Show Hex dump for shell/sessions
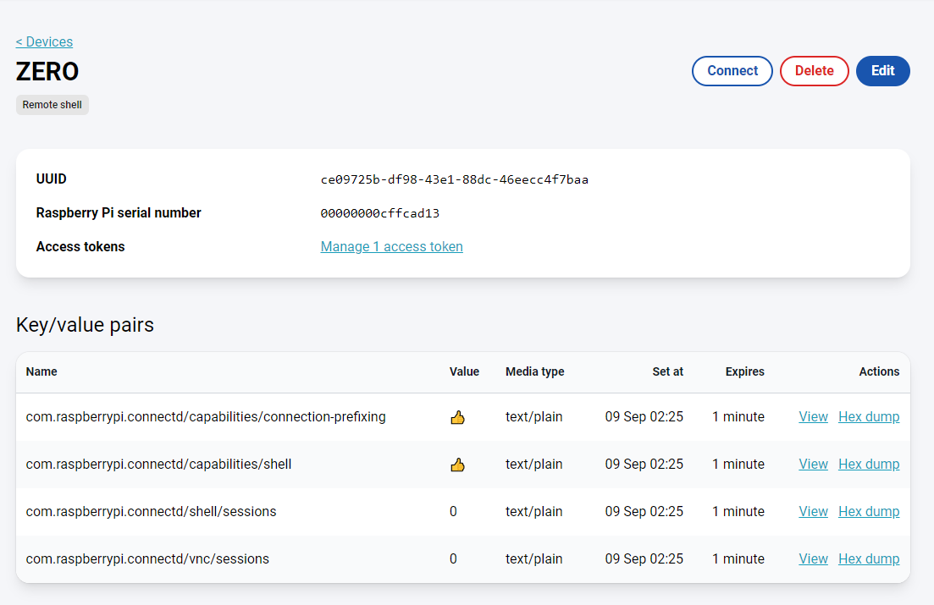934x605 pixels. pos(869,512)
